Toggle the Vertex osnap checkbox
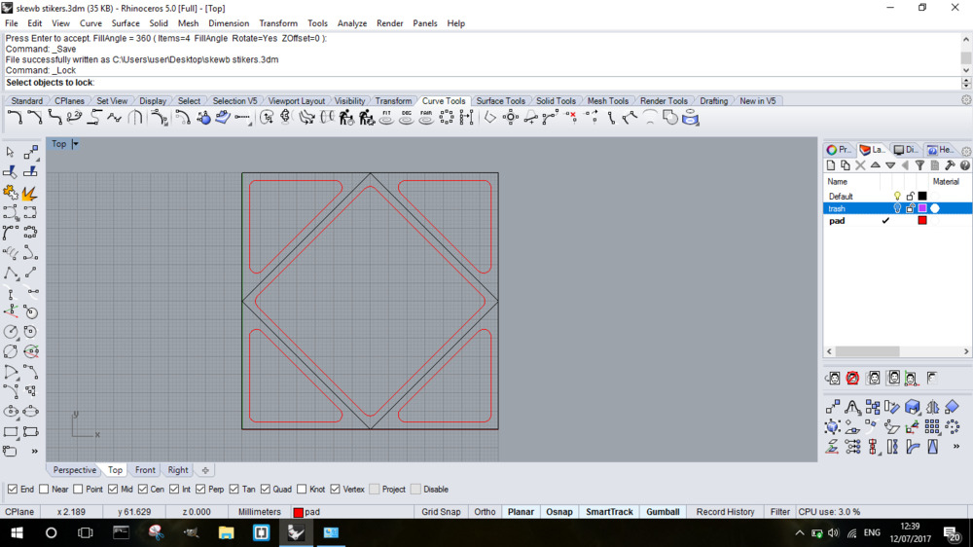This screenshot has height=547, width=973. [x=335, y=490]
